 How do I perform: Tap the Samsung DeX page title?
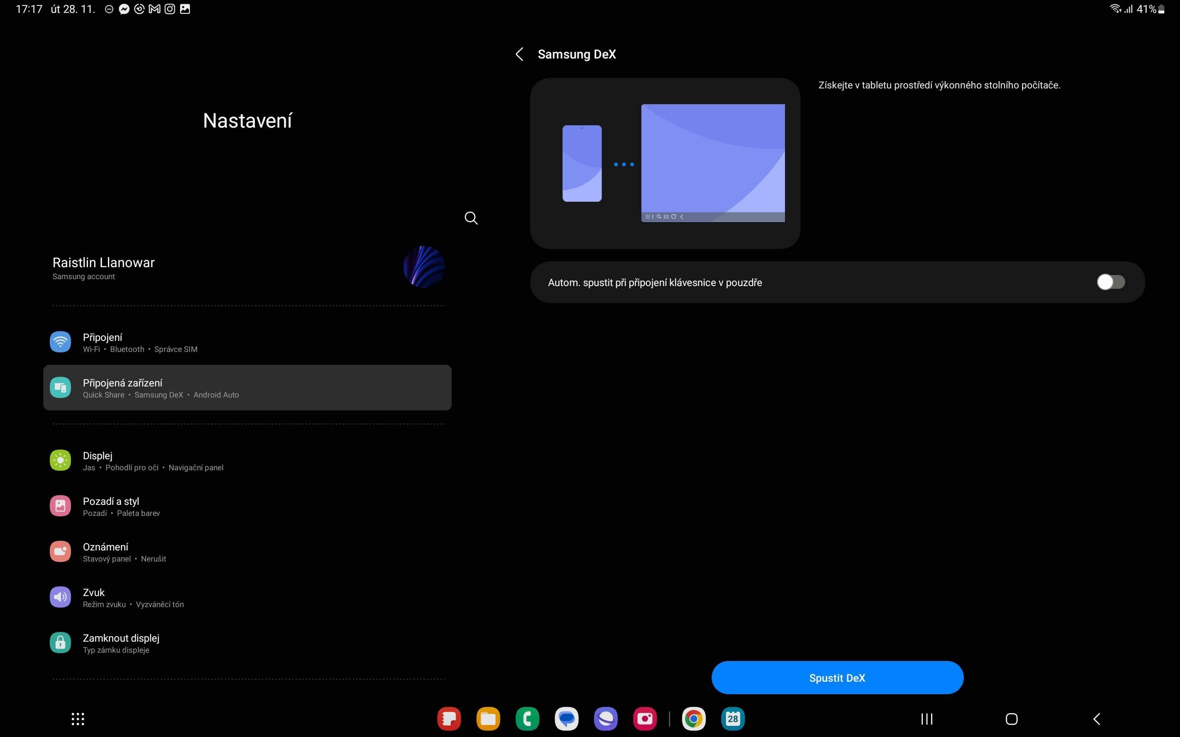[x=577, y=54]
